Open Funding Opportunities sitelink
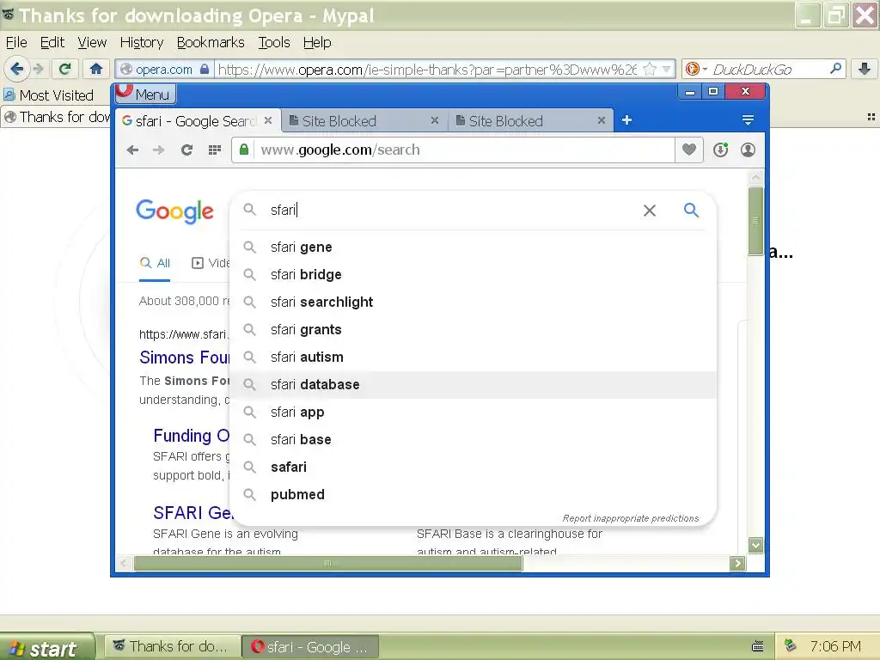Screen dimensions: 880x660 [x=192, y=436]
